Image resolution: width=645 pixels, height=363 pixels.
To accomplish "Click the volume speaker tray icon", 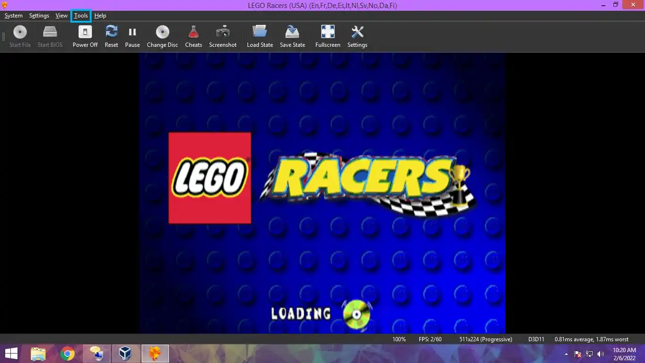I will 601,354.
